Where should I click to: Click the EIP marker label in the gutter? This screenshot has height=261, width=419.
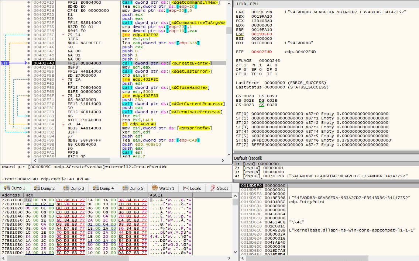[5, 63]
